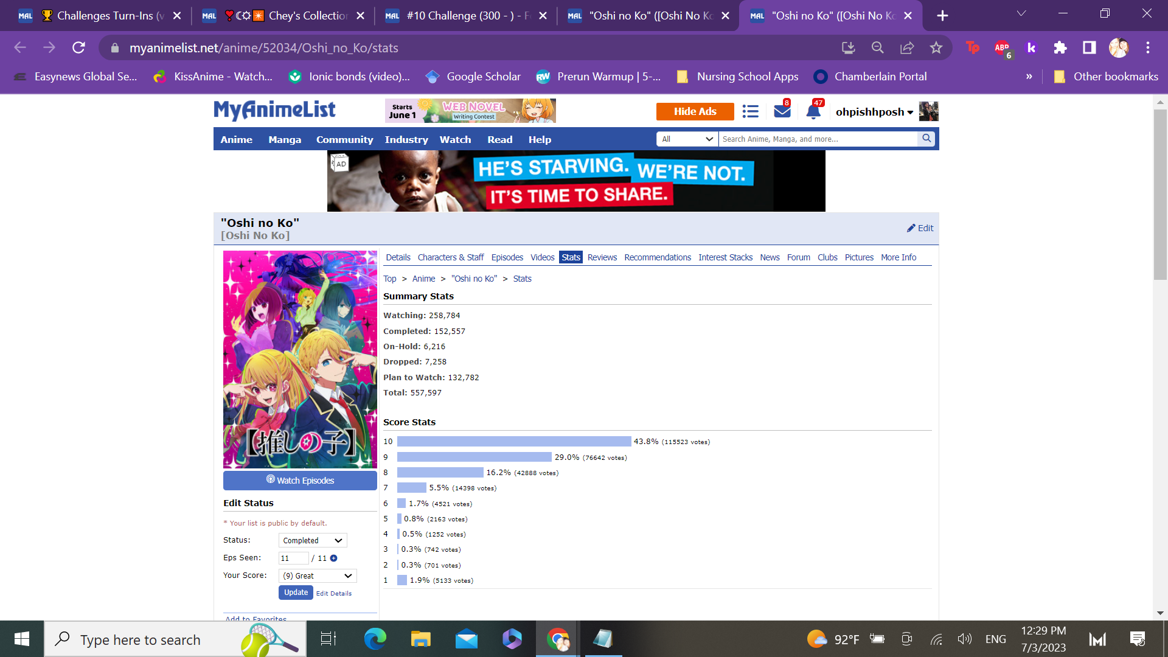
Task: Reload the page with refresh icon
Action: 78,48
